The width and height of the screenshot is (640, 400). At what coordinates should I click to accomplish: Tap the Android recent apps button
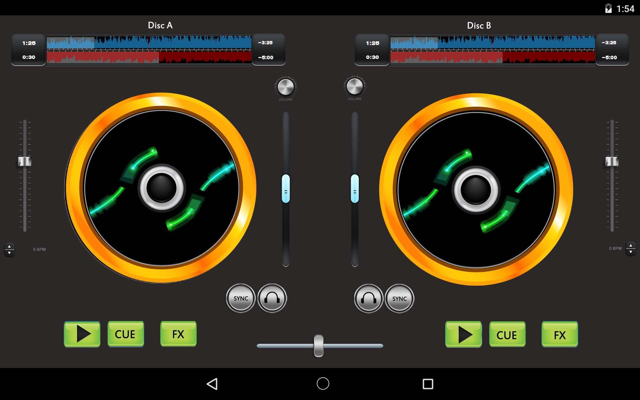pyautogui.click(x=428, y=384)
